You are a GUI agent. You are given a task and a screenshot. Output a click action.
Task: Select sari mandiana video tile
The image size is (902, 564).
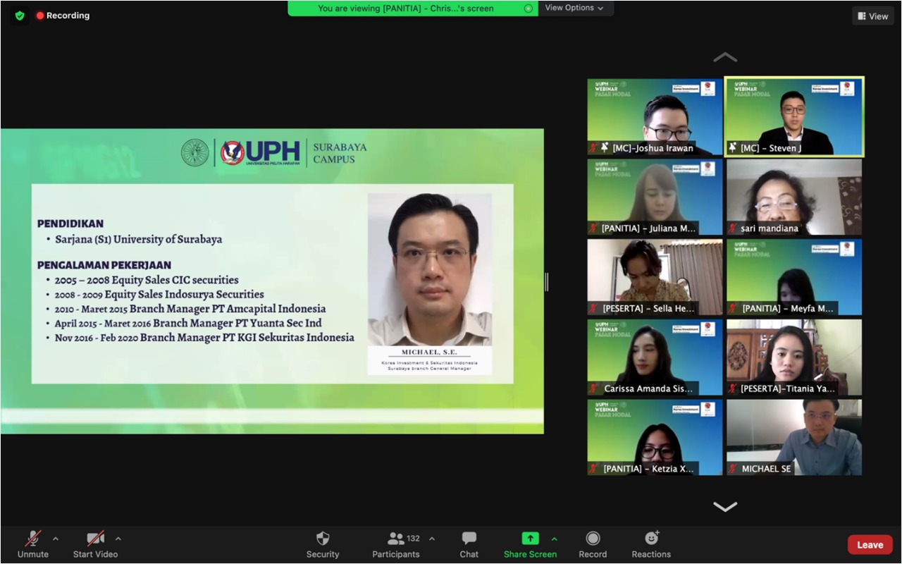click(794, 197)
